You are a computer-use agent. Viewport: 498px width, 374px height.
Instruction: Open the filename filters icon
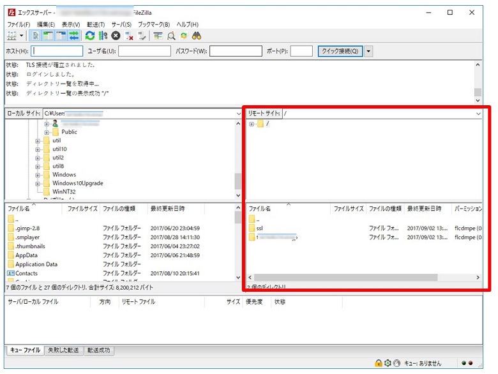click(158, 36)
